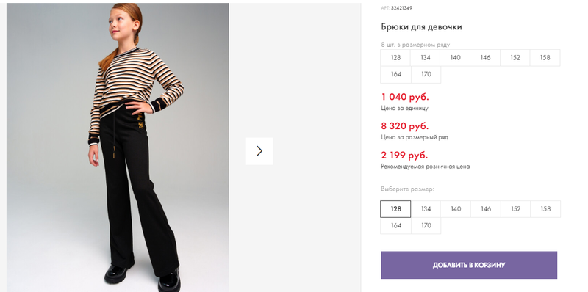Image resolution: width=588 pixels, height=292 pixels.
Task: Click size 134 in the size range row
Action: coord(426,58)
